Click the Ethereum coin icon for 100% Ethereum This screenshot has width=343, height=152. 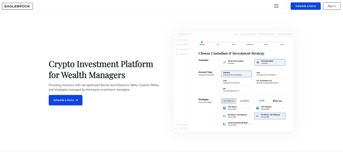(x=258, y=108)
